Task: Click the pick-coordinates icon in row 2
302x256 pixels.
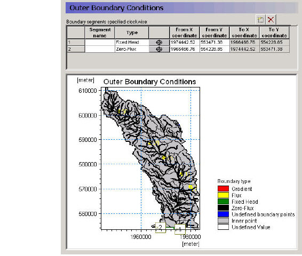Action: coord(159,49)
